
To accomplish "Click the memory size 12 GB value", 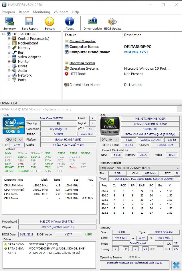I will [121, 232].
